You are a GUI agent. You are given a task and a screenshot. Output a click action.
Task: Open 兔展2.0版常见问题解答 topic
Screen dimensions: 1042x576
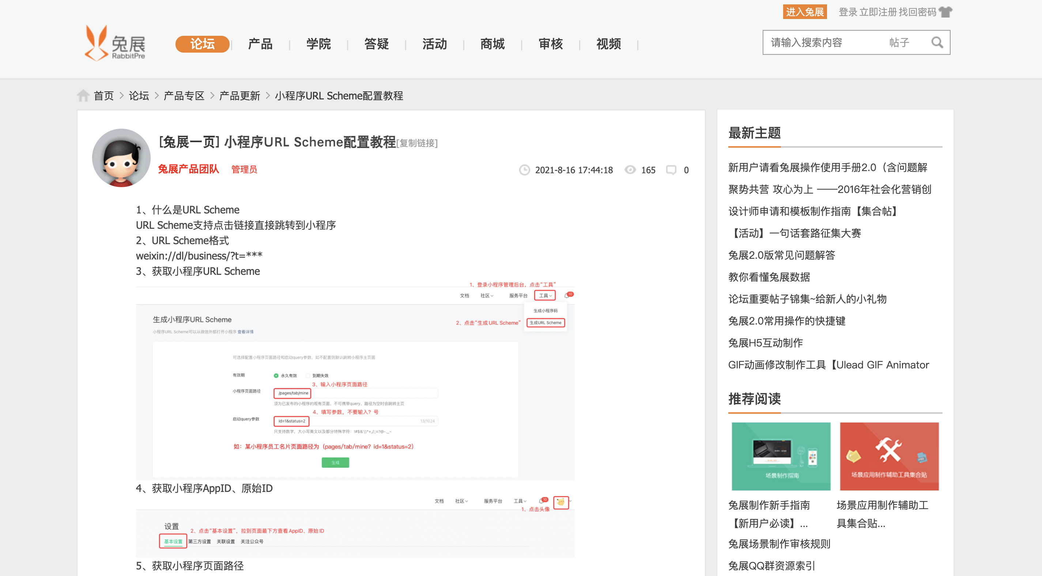781,255
